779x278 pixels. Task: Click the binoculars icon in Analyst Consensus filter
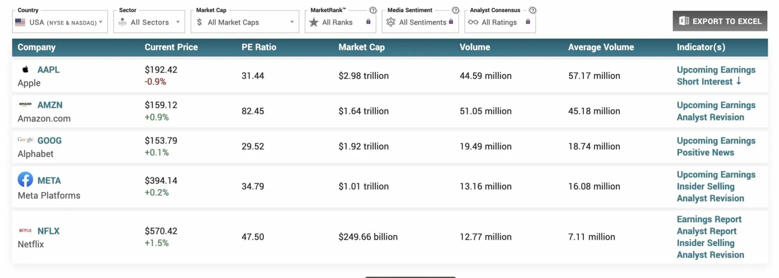pyautogui.click(x=474, y=23)
